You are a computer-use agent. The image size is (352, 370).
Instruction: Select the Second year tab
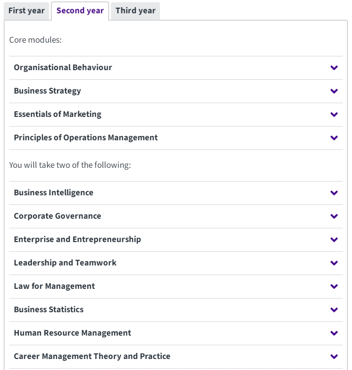[x=80, y=11]
